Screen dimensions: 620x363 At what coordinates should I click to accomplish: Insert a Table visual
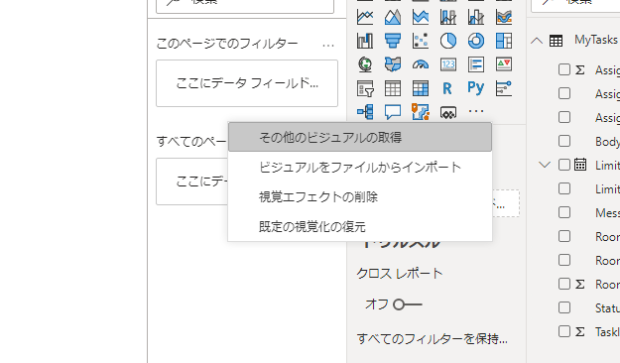pyautogui.click(x=393, y=88)
